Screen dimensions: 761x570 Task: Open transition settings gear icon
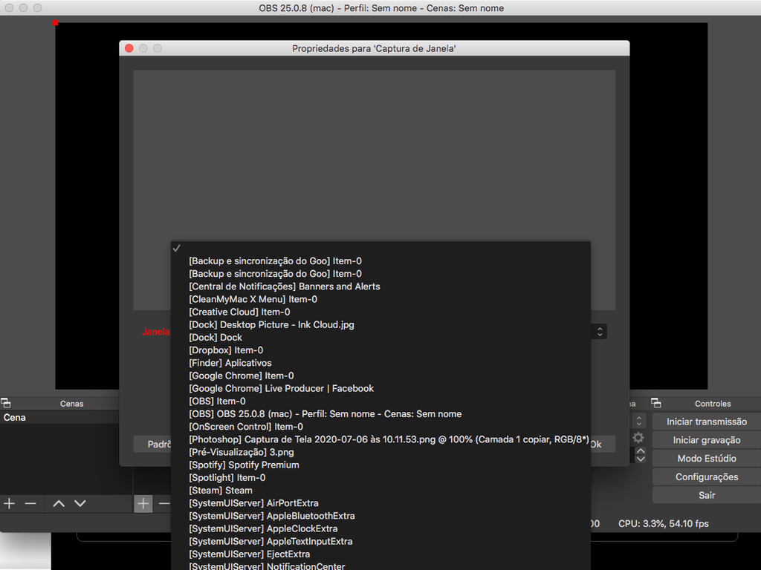tap(638, 438)
